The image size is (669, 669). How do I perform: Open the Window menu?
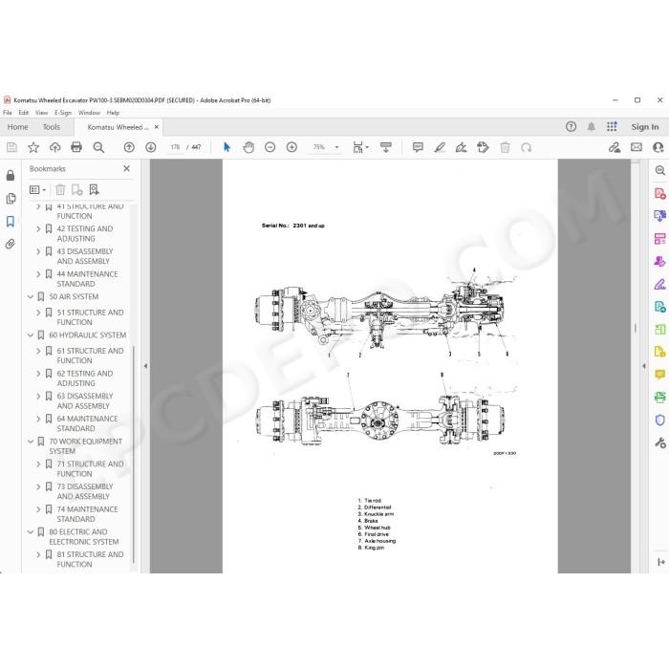(x=89, y=113)
